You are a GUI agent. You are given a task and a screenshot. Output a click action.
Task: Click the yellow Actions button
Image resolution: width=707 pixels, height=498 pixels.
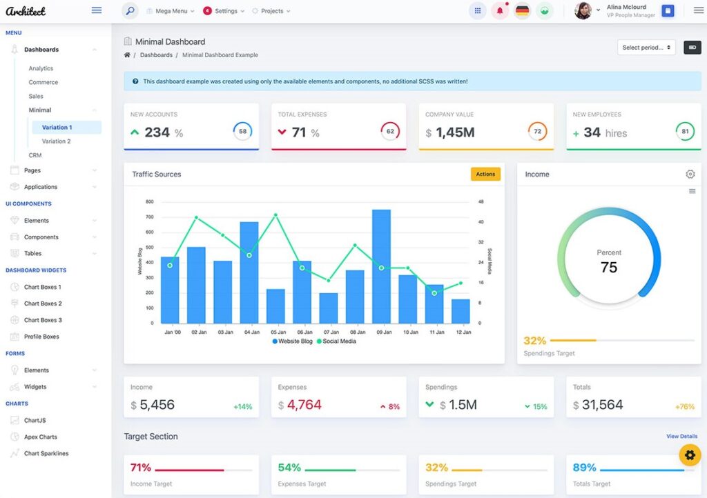(x=485, y=175)
